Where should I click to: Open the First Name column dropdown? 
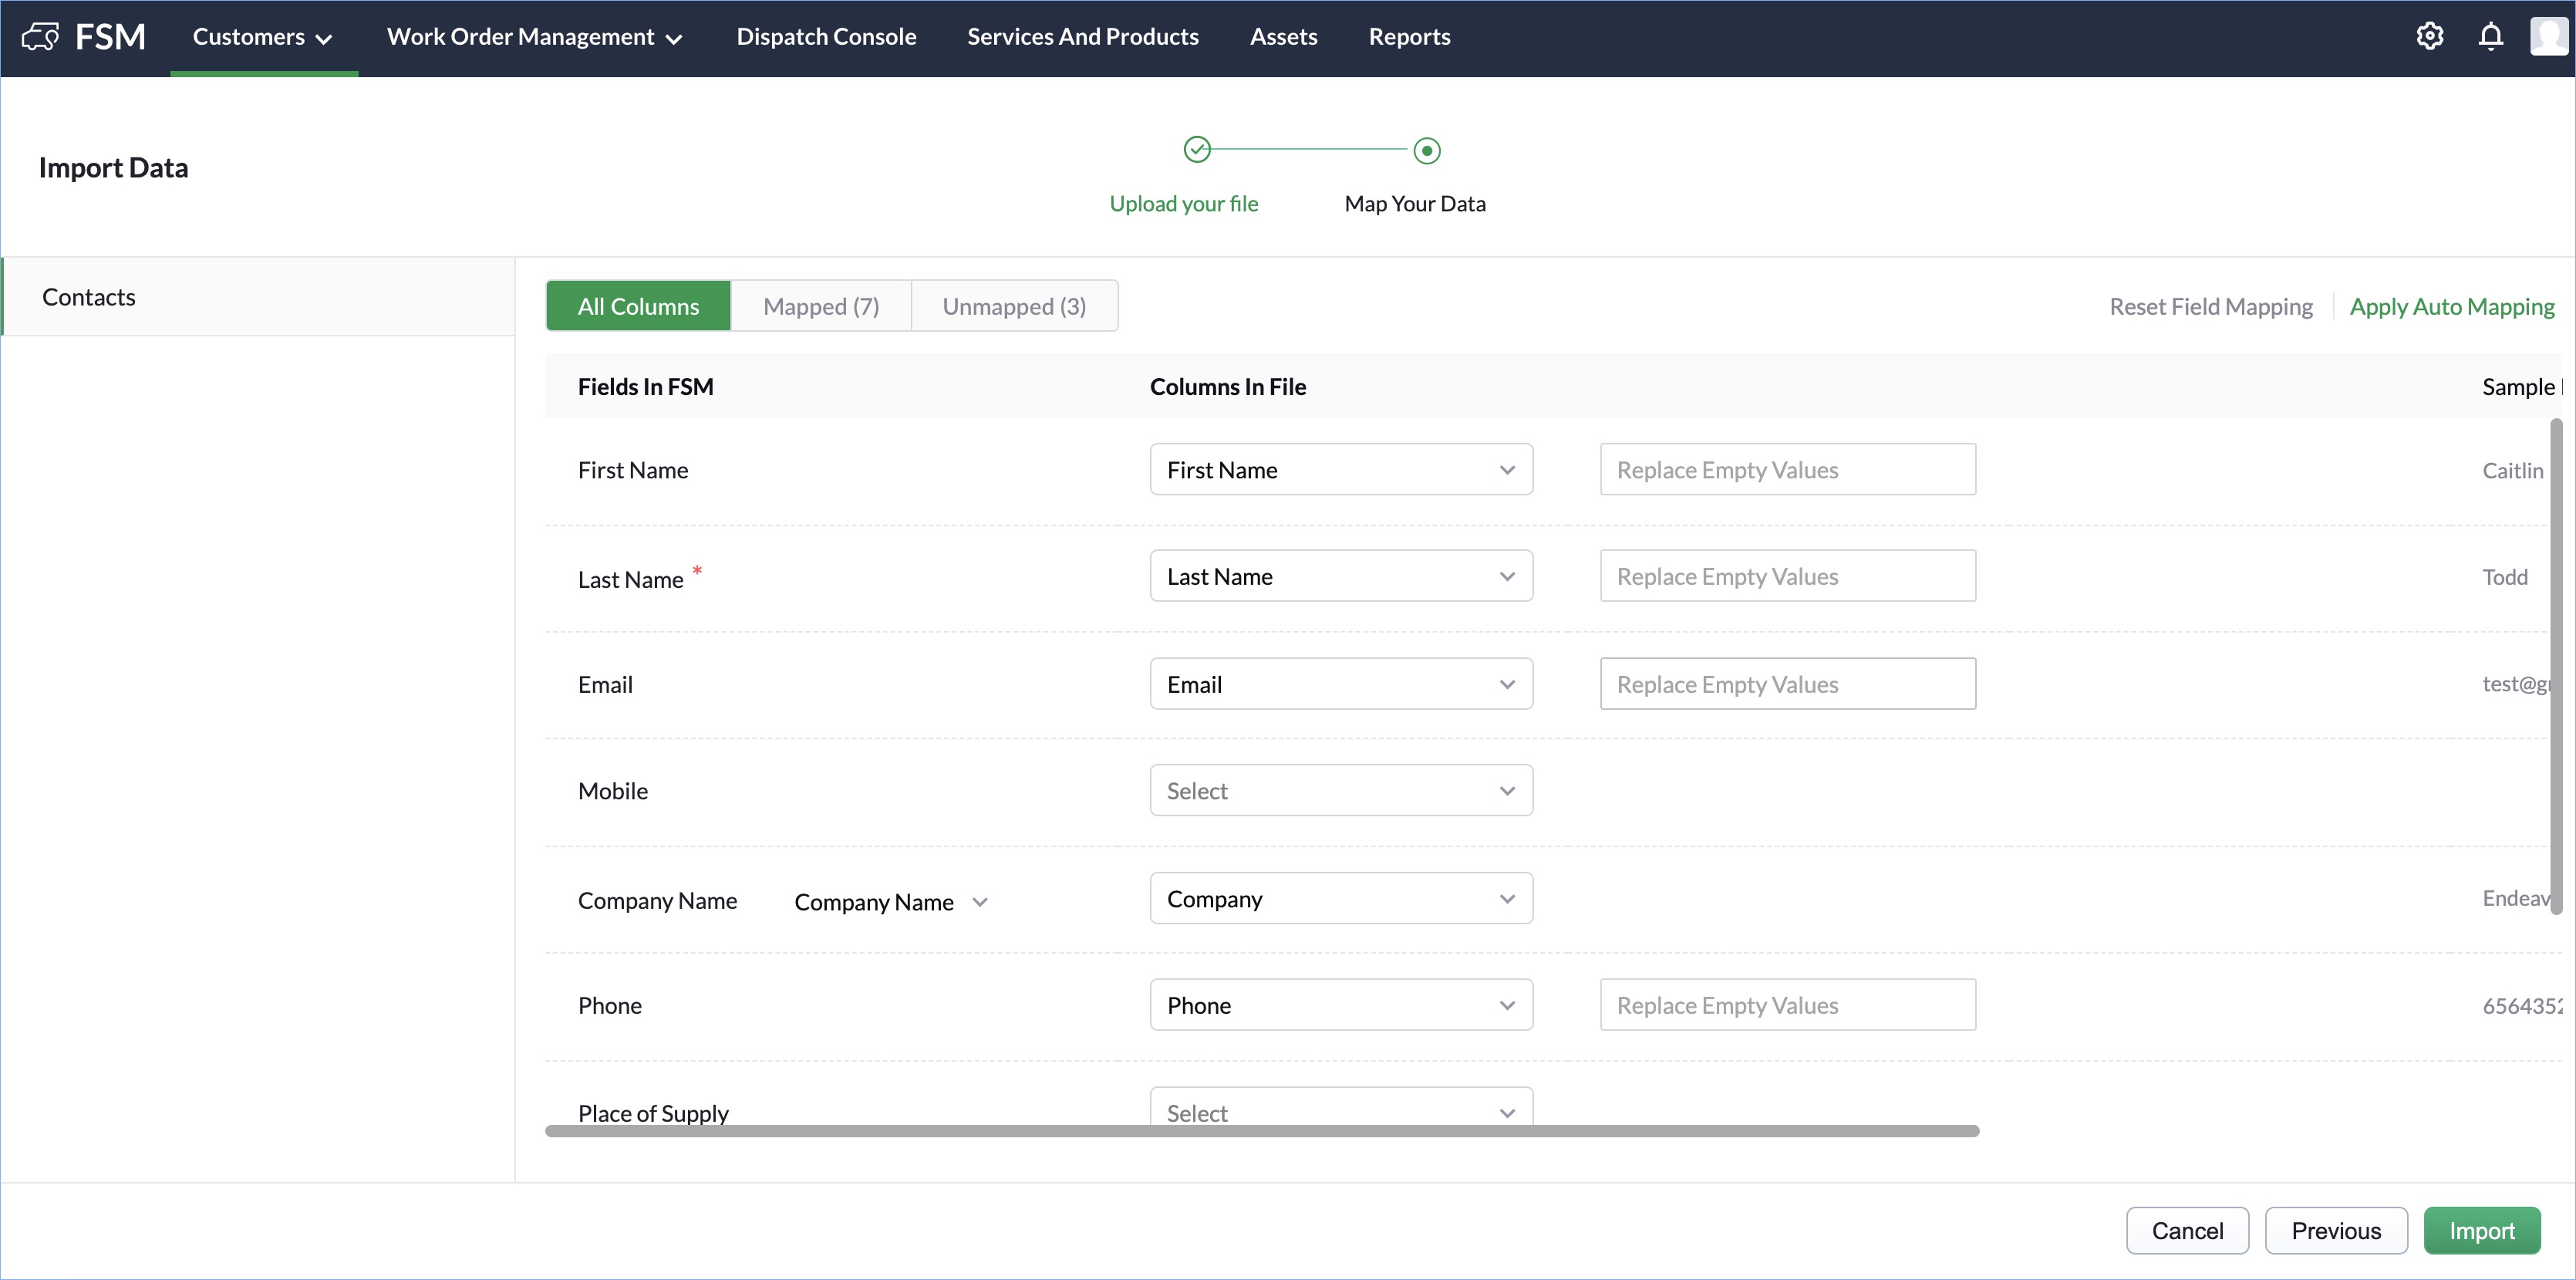coord(1340,470)
